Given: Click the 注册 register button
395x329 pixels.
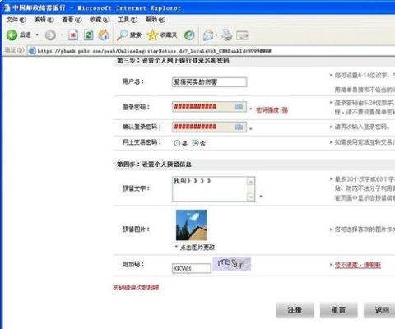Looking at the screenshot, I should click(x=295, y=310).
